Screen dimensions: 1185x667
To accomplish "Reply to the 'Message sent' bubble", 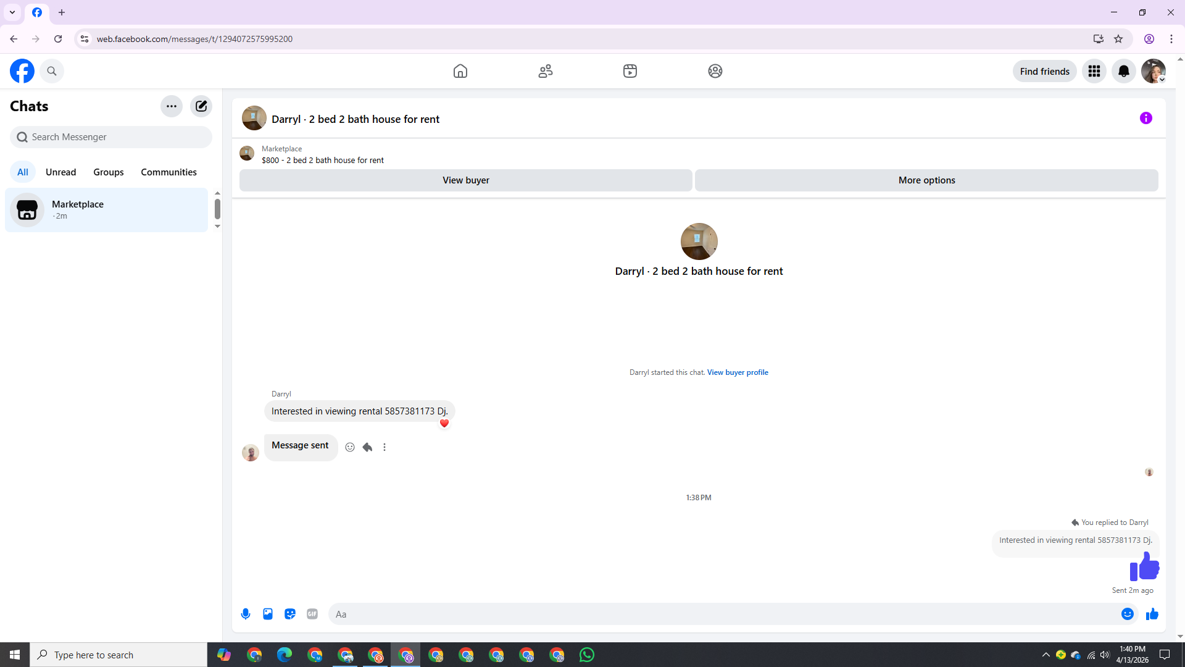I will [x=367, y=447].
